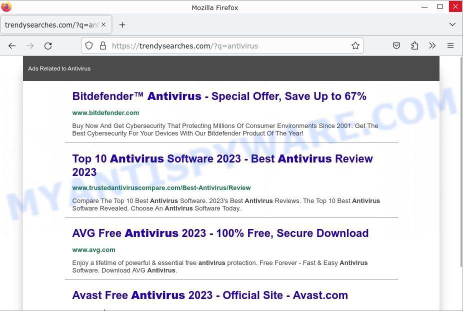Visit www.avg.com green link
This screenshot has width=463, height=311.
point(93,250)
